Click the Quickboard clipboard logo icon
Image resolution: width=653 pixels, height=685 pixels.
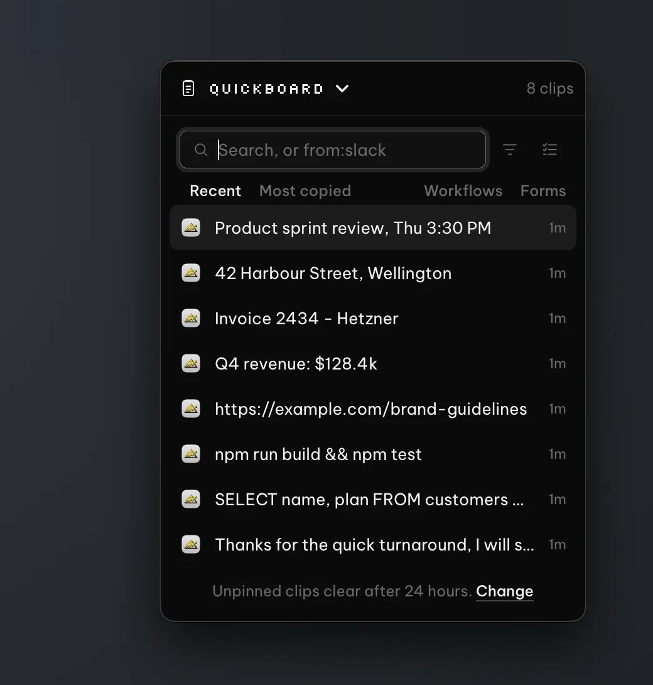pyautogui.click(x=188, y=88)
